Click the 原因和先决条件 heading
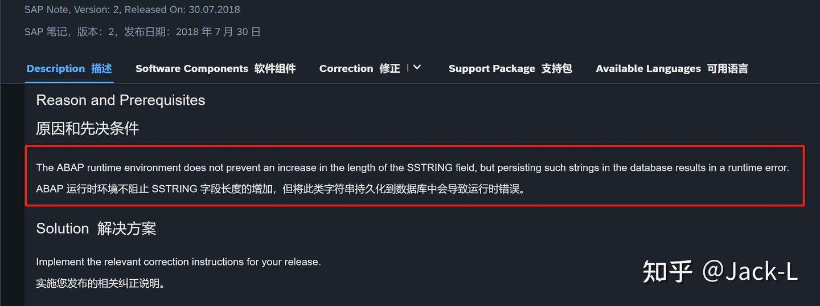820x306 pixels. 87,128
